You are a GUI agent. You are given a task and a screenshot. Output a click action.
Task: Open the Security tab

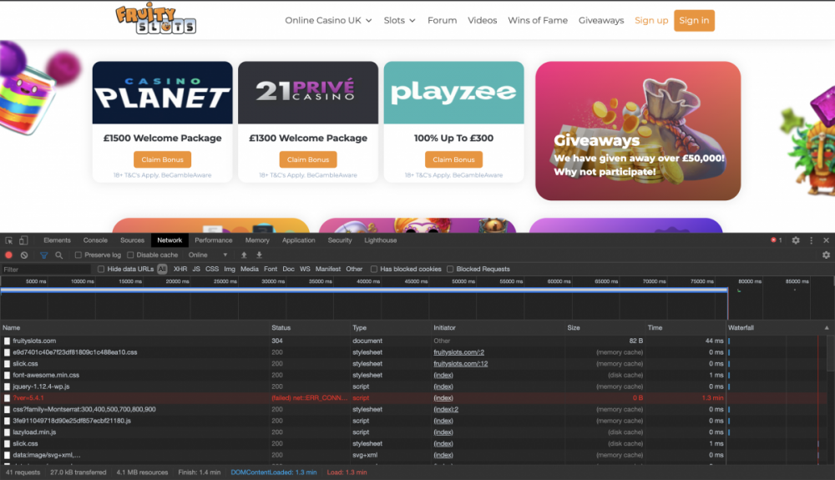(x=340, y=240)
